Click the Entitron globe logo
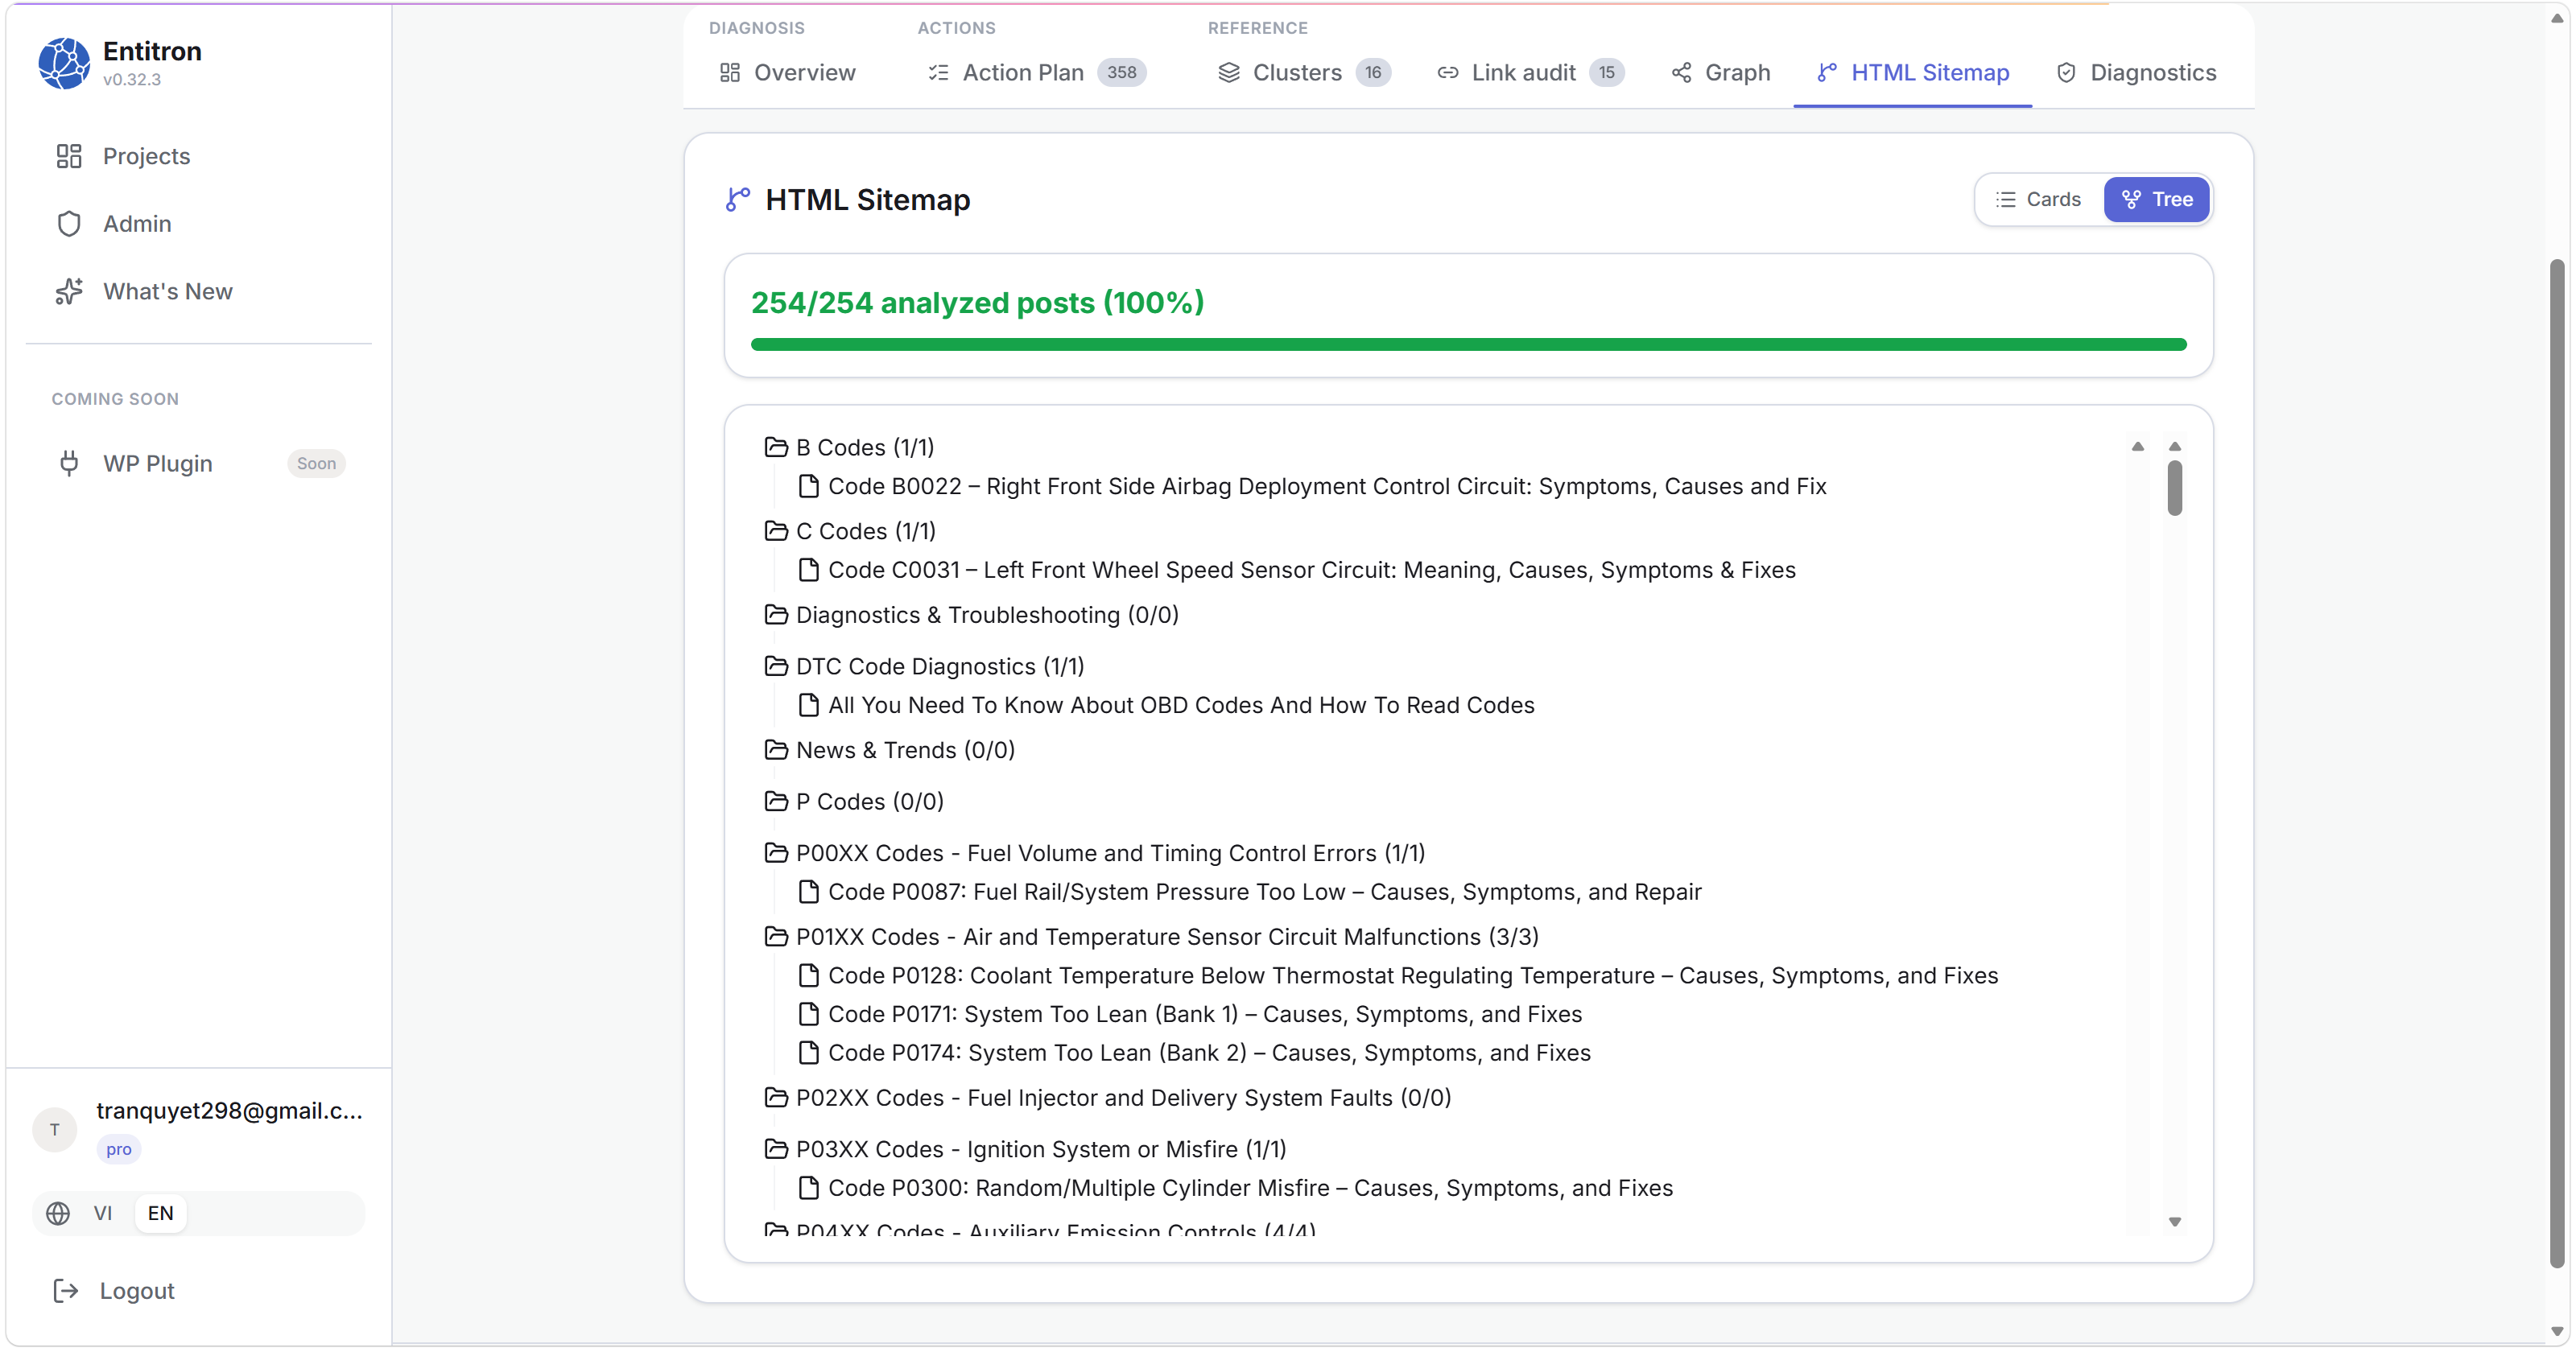 pos(64,63)
